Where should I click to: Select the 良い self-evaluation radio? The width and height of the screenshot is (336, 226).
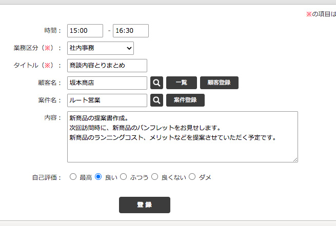pos(98,177)
